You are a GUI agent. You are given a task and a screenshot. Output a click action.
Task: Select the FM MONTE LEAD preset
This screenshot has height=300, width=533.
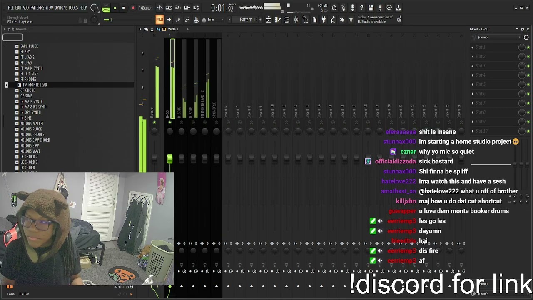[x=35, y=85]
